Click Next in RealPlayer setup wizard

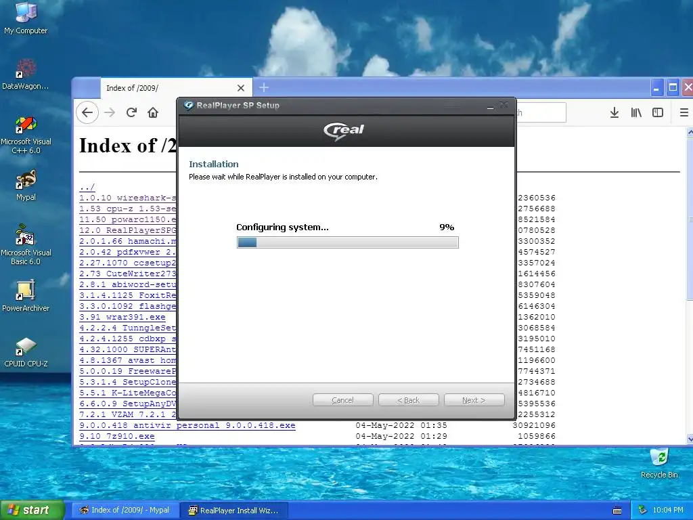[474, 399]
